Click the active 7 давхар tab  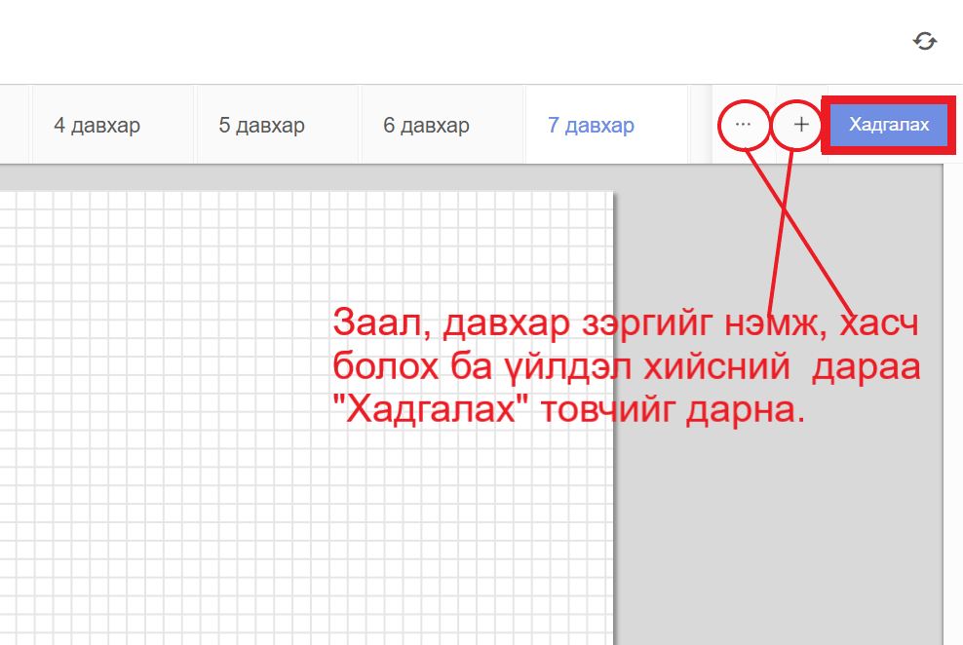(x=591, y=126)
